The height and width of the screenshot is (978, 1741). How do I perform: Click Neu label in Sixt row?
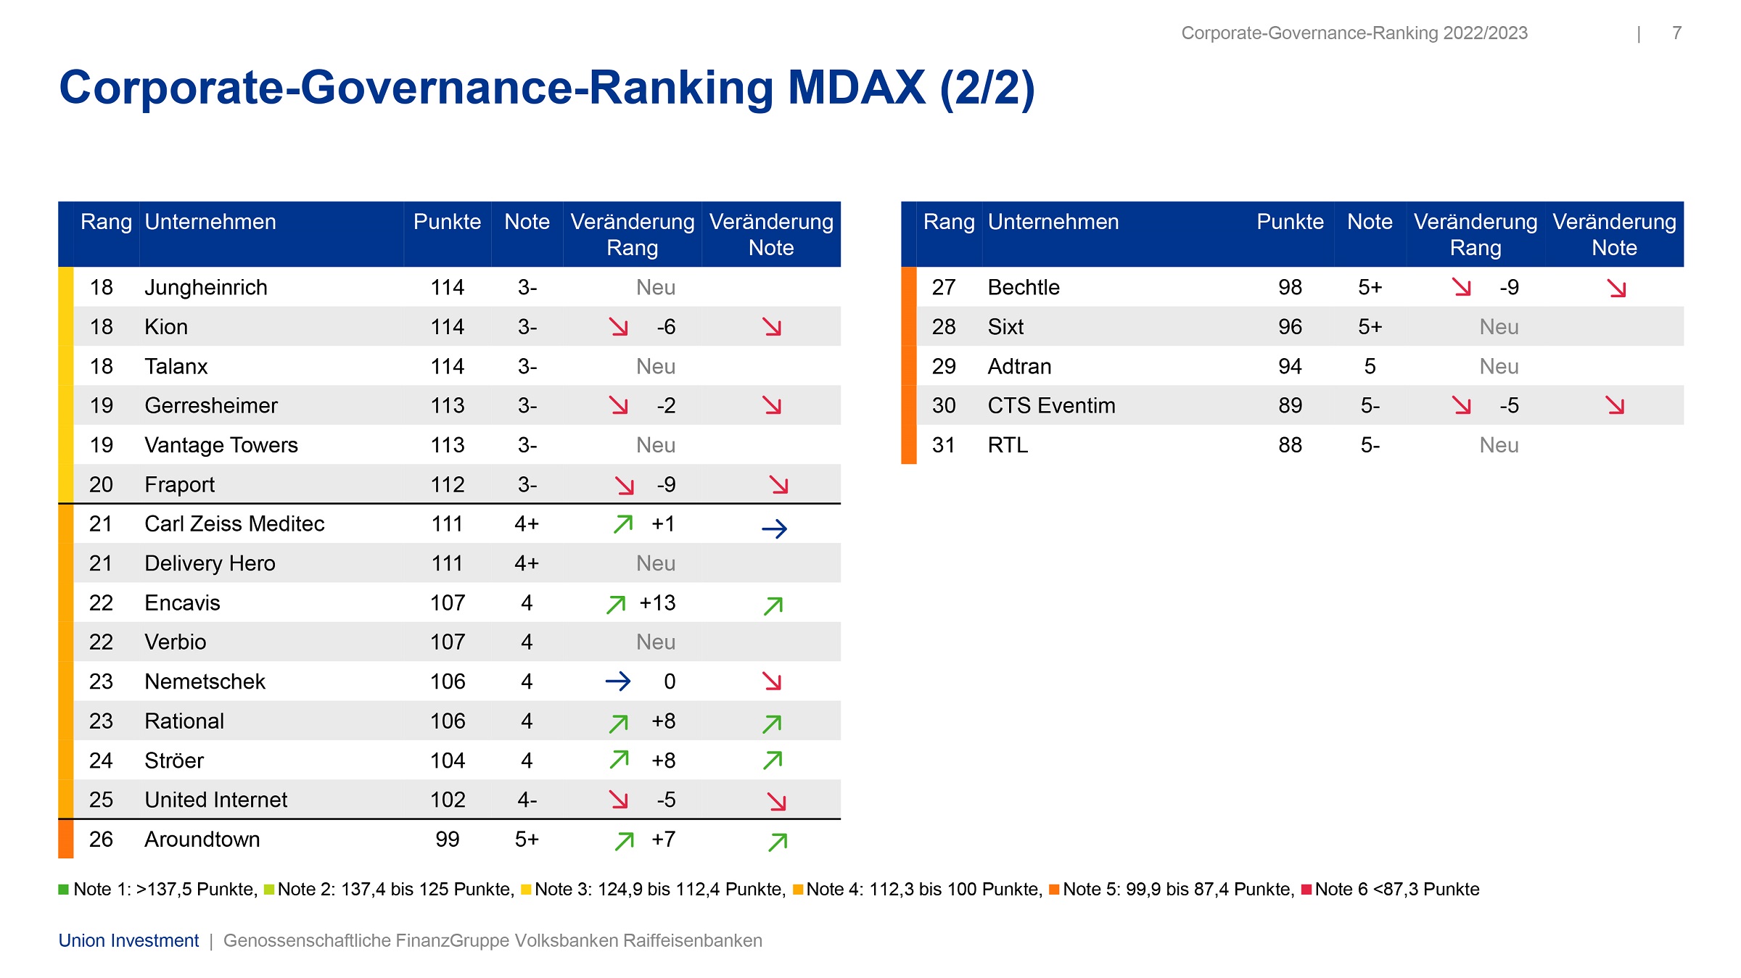[x=1499, y=327]
